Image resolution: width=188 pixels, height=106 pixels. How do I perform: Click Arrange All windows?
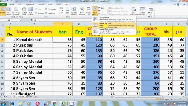pos(89,11)
